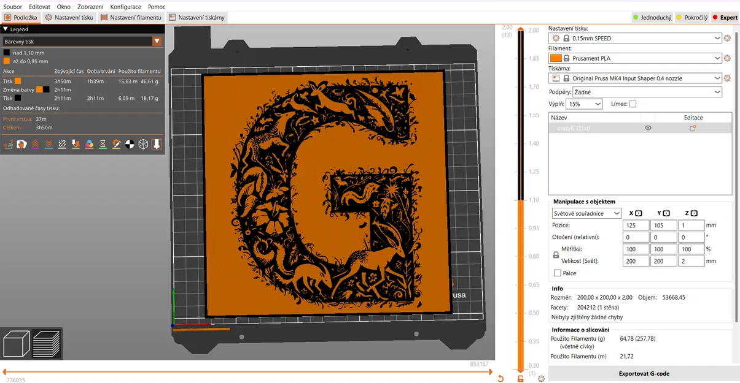This screenshot has height=383, width=740.
Task: Switch to sliced layers preview icon
Action: pyautogui.click(x=46, y=344)
